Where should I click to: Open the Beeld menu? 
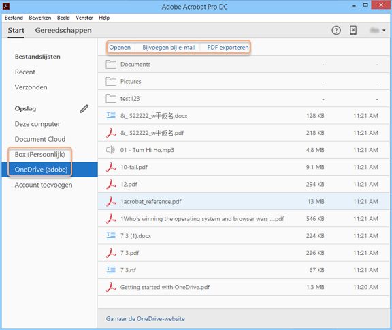(x=63, y=18)
